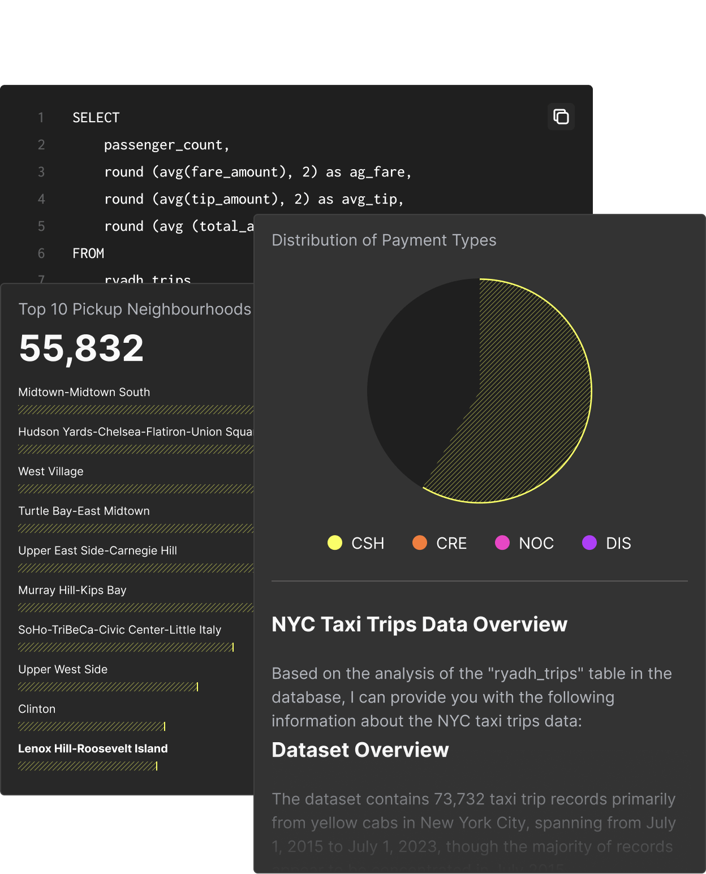This screenshot has height=874, width=706.
Task: Toggle the NOC pink legend dot
Action: click(x=502, y=543)
